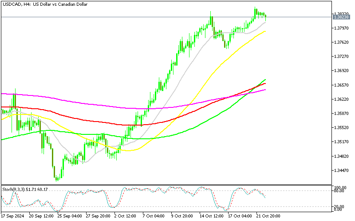Select the current price tag 1.38238
The height and width of the screenshot is (221, 355).
[x=341, y=17]
